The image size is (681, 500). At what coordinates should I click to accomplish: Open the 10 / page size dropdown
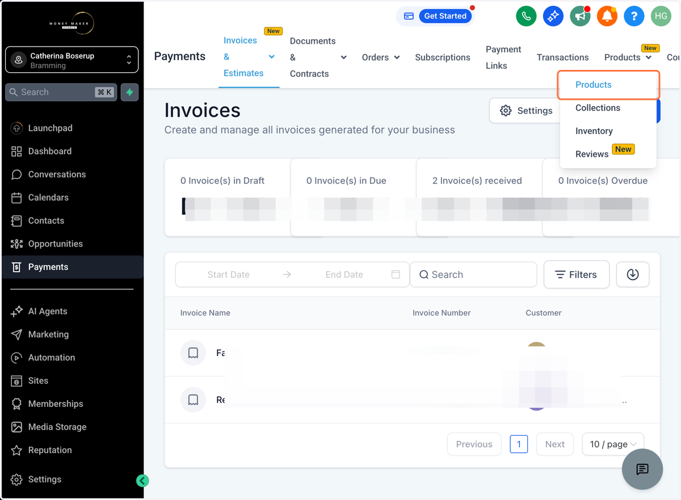pos(613,444)
